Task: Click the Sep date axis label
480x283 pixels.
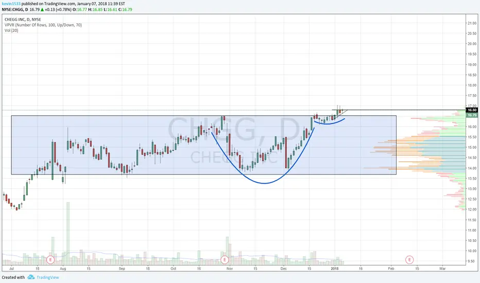Action: pyautogui.click(x=122, y=269)
